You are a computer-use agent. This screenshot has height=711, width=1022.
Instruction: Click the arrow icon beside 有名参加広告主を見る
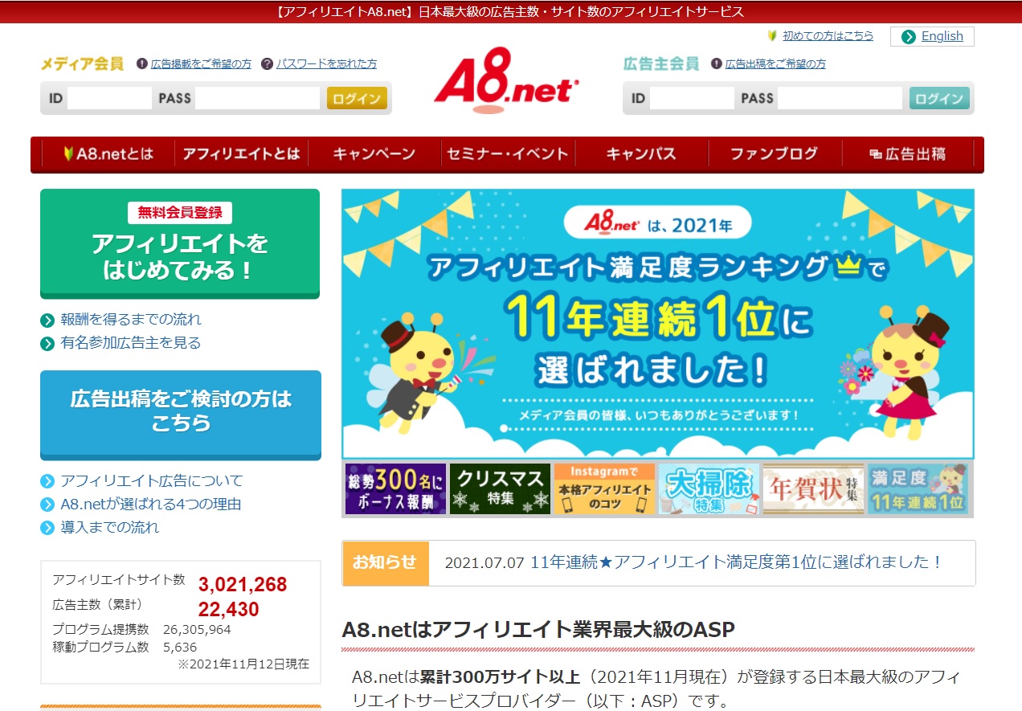(47, 343)
